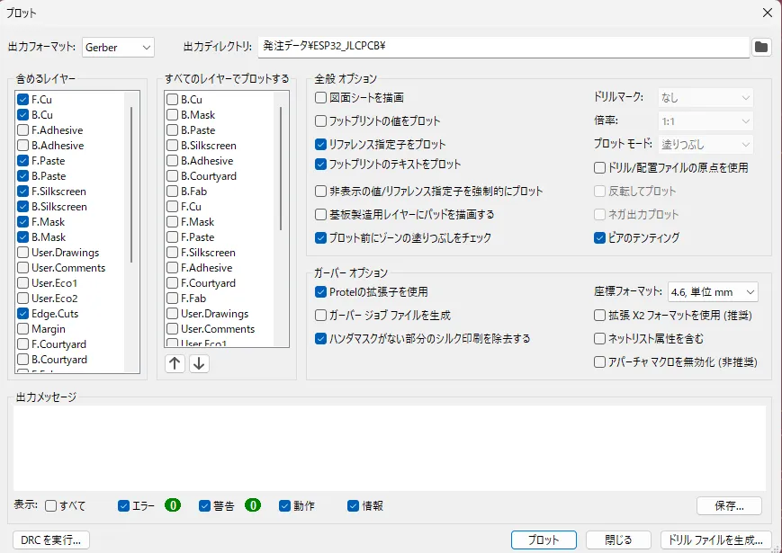Viewport: 782px width, 553px height.
Task: Enable the 図面シートを描画 checkbox
Action: [321, 97]
